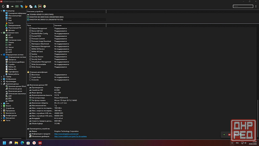Click the memory module toolbar icon
The width and height of the screenshot is (259, 146).
[x=17, y=6]
